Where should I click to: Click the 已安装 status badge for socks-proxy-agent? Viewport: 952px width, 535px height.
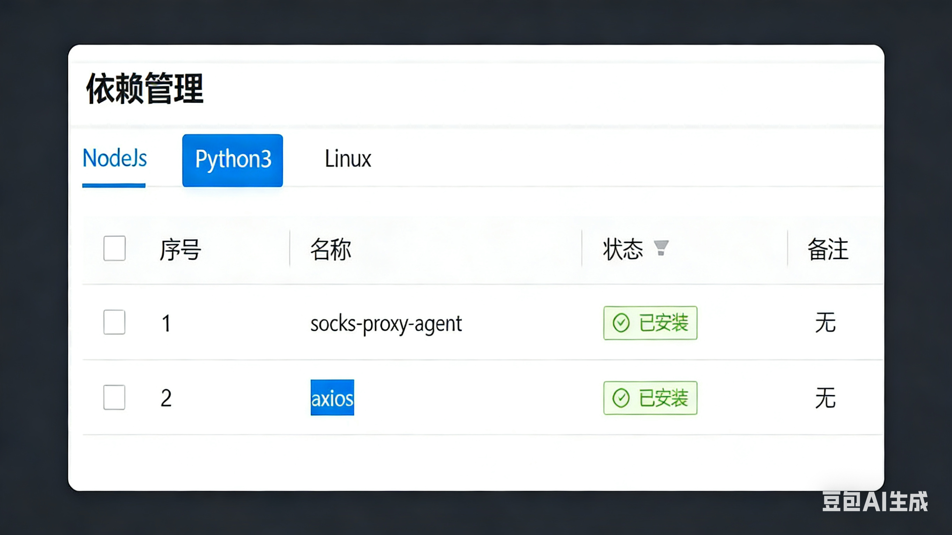pyautogui.click(x=650, y=323)
